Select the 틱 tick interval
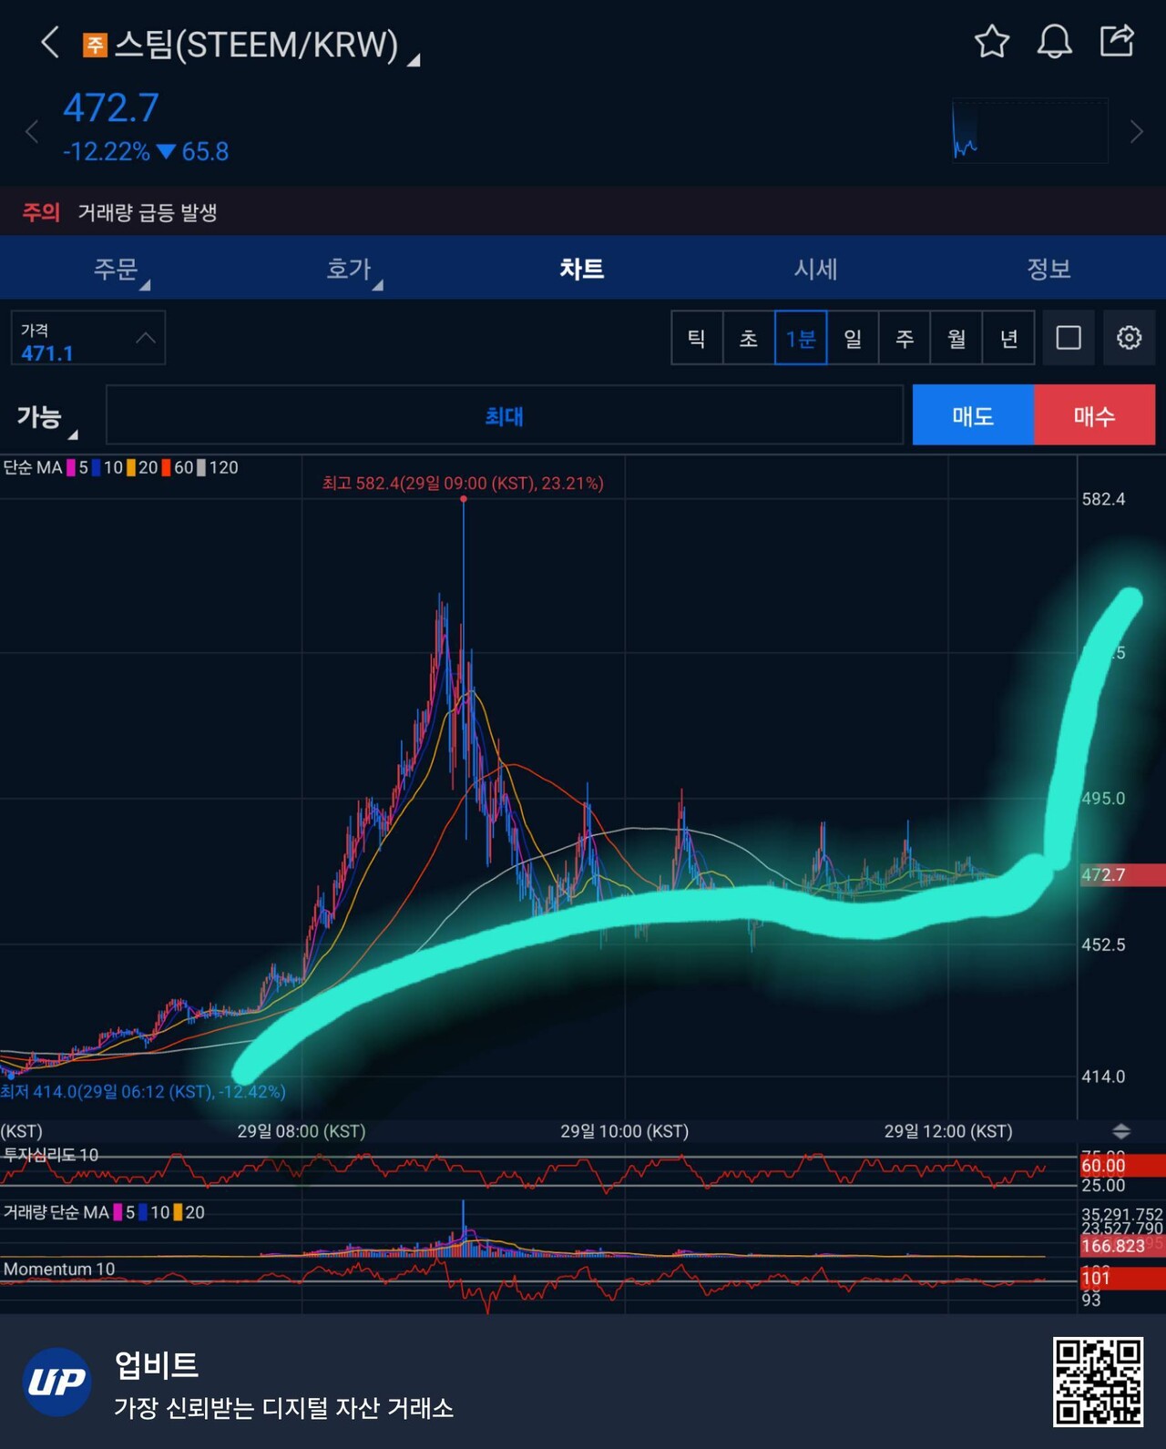The image size is (1166, 1449). (x=697, y=338)
